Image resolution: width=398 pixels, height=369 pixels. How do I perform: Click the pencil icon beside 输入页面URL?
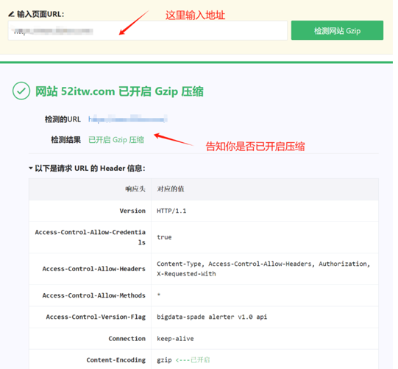11,14
